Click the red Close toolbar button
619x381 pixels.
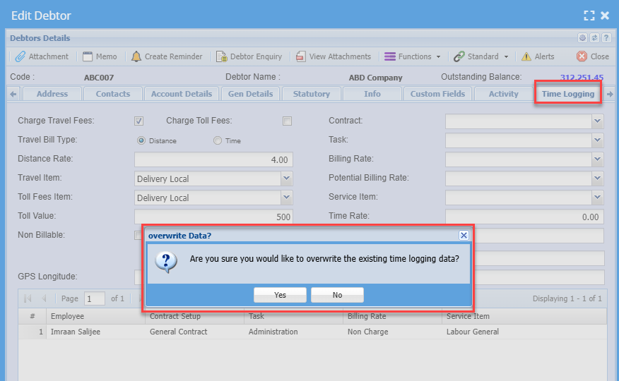click(593, 56)
